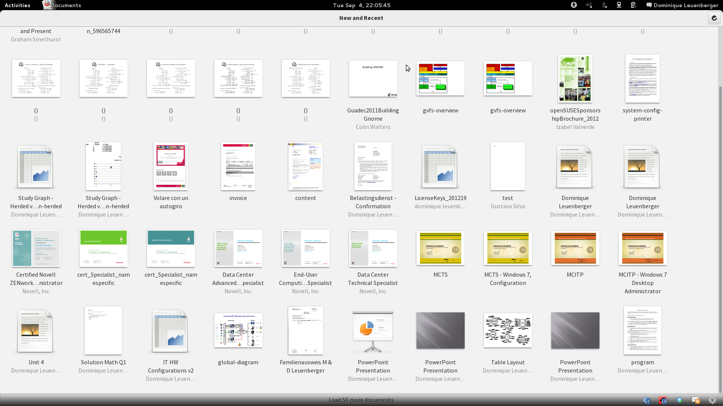This screenshot has height=406, width=723.
Task: Click the Dropbox tray icon
Action: coord(679,400)
